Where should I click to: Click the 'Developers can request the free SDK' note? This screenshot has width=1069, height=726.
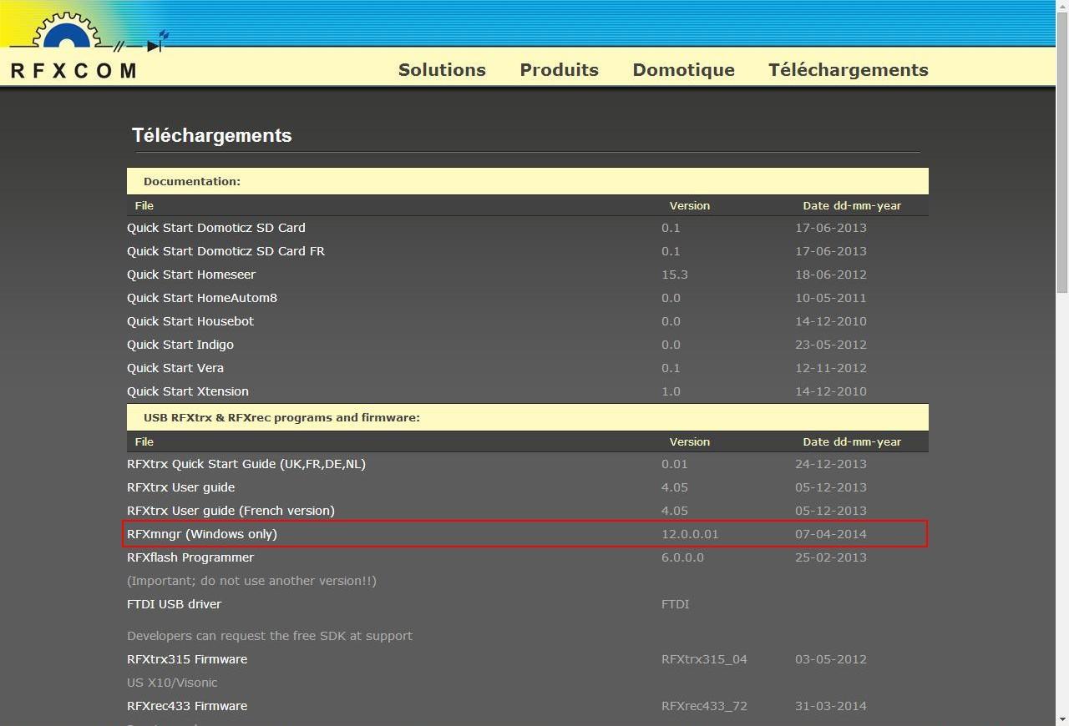[x=270, y=636]
